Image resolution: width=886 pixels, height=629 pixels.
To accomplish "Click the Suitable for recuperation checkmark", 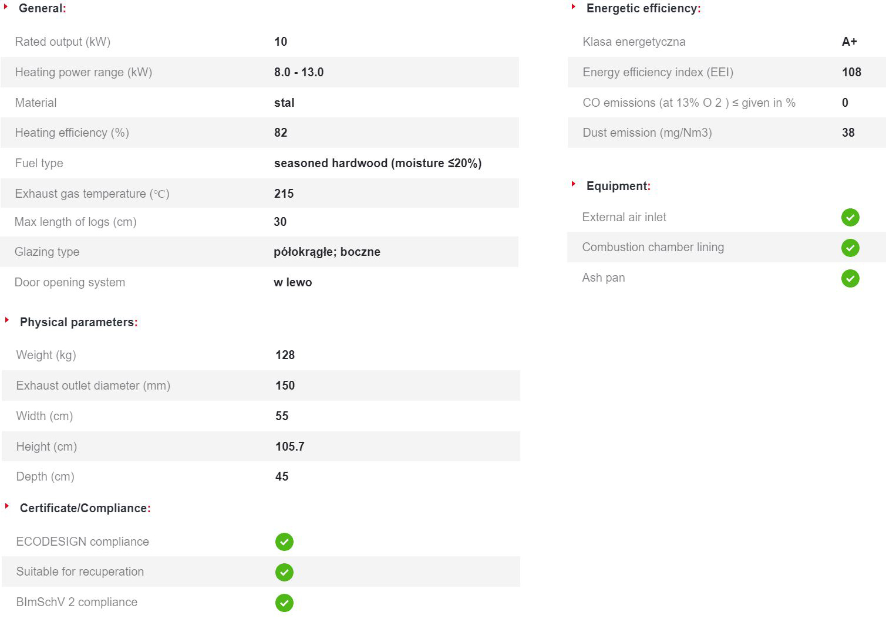I will click(x=284, y=572).
